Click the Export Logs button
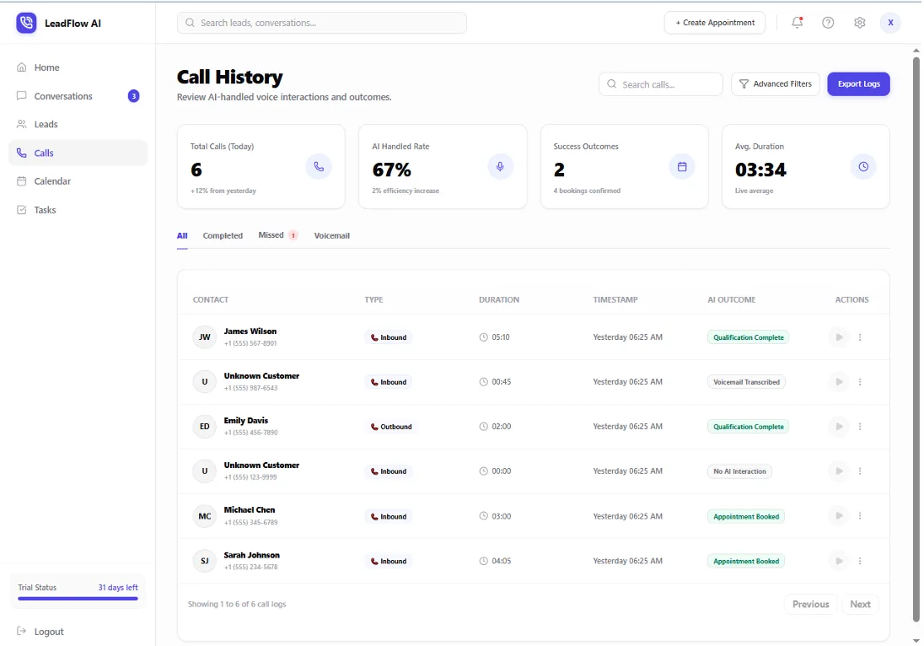Screen dimensions: 924x646 [858, 83]
